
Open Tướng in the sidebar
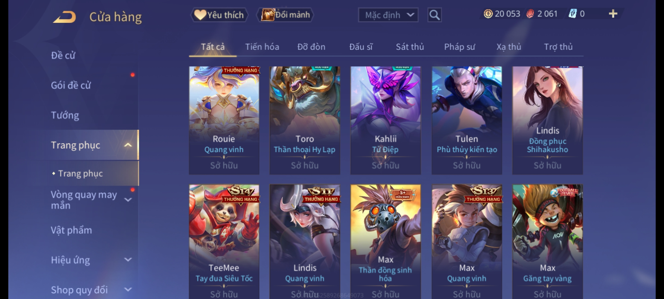coord(65,115)
